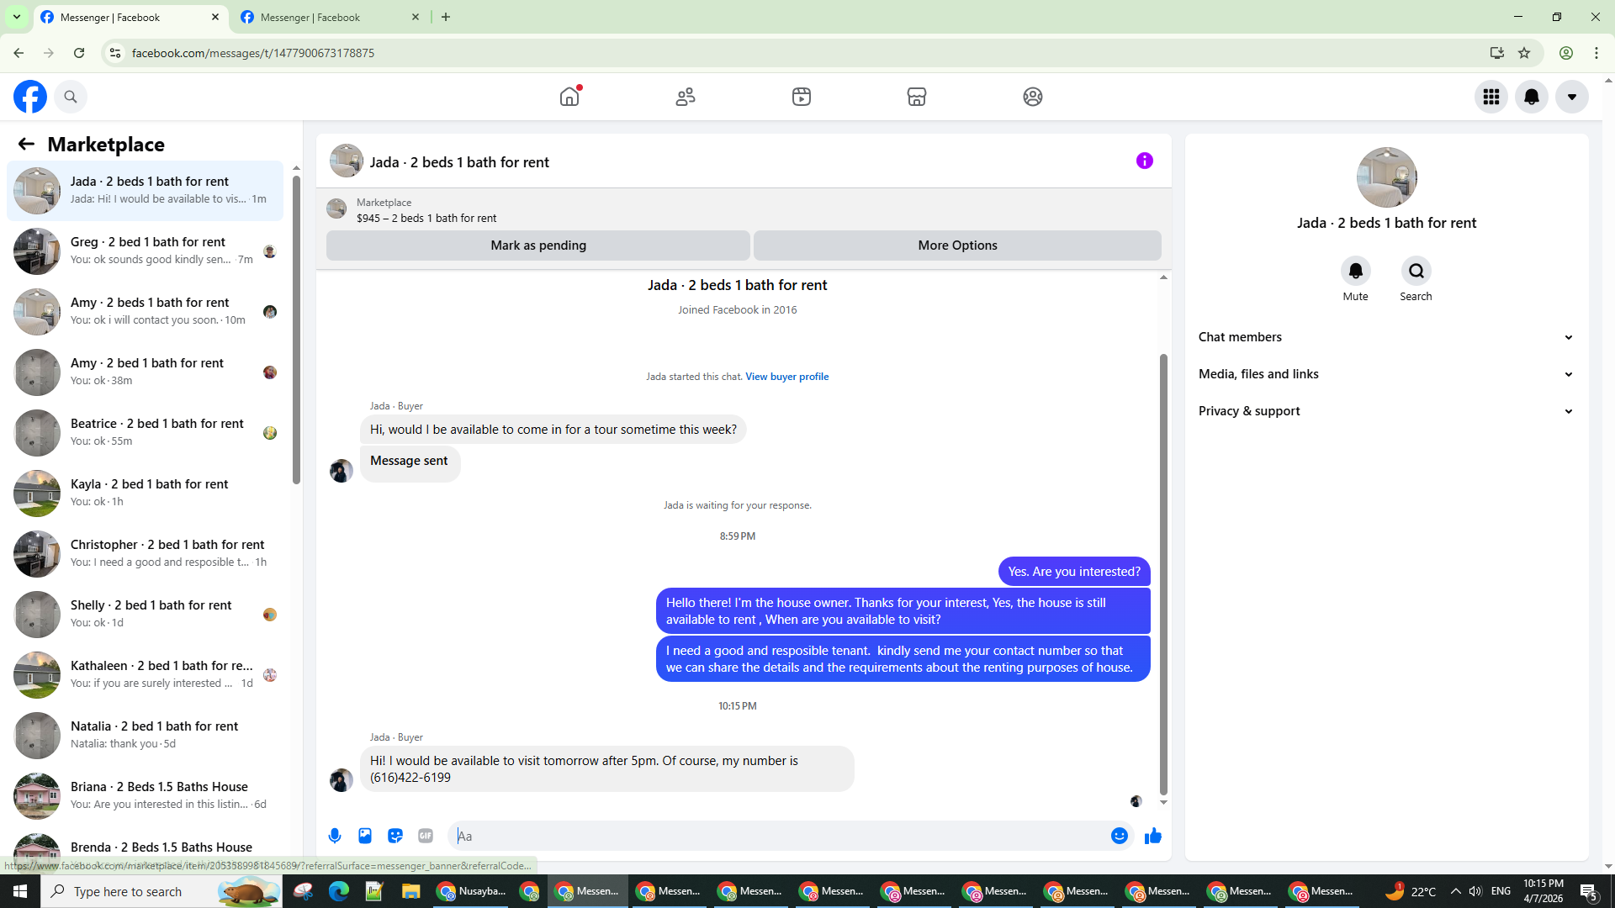The width and height of the screenshot is (1615, 908).
Task: Expand Privacy & support section
Action: pyautogui.click(x=1386, y=411)
